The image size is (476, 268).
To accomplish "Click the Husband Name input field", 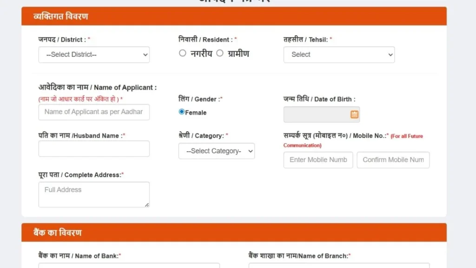I will point(94,148).
